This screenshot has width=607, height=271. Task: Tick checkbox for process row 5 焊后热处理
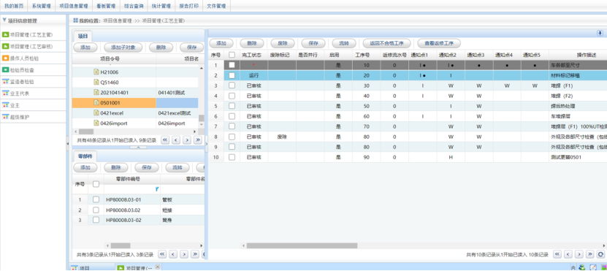232,106
